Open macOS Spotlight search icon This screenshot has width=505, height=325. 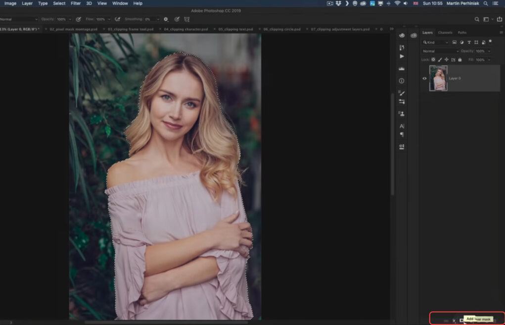click(485, 3)
